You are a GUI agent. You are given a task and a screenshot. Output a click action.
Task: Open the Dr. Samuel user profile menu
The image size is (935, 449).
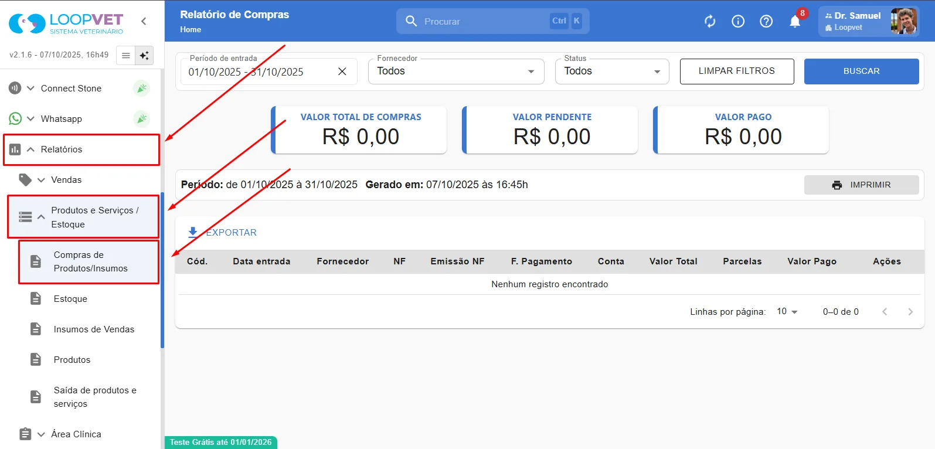pyautogui.click(x=868, y=21)
